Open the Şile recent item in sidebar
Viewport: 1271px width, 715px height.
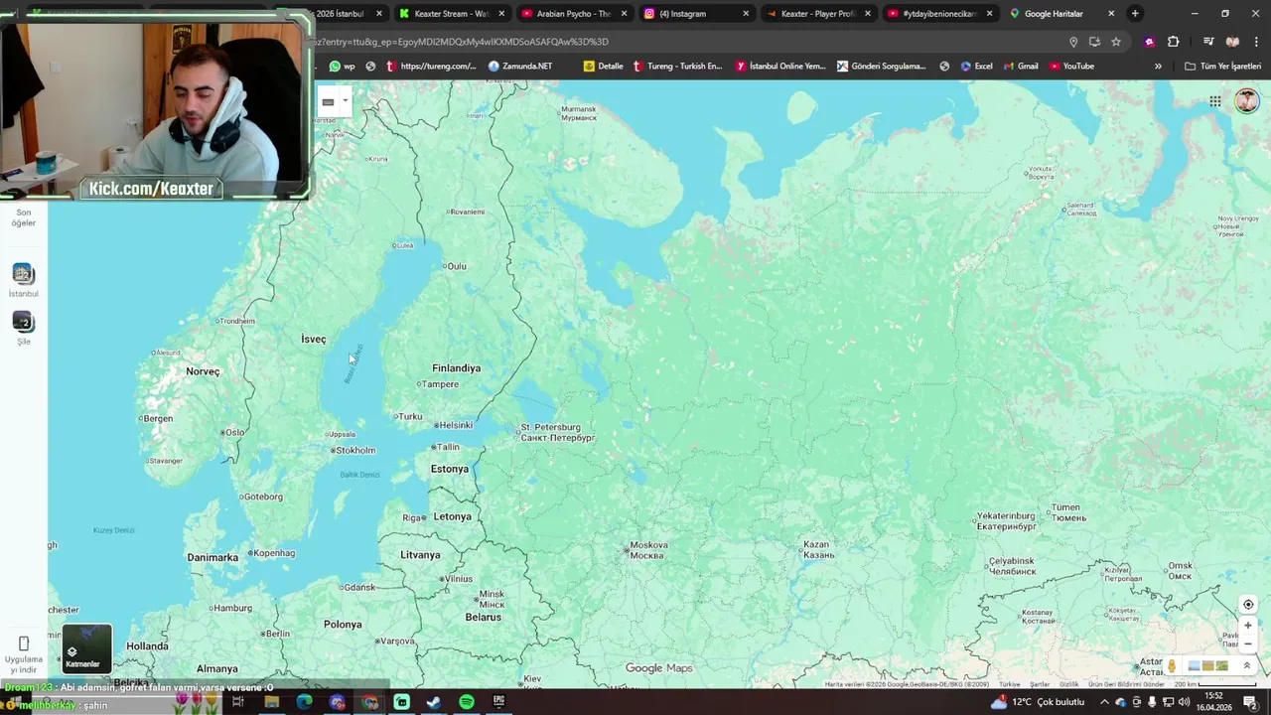pyautogui.click(x=23, y=329)
